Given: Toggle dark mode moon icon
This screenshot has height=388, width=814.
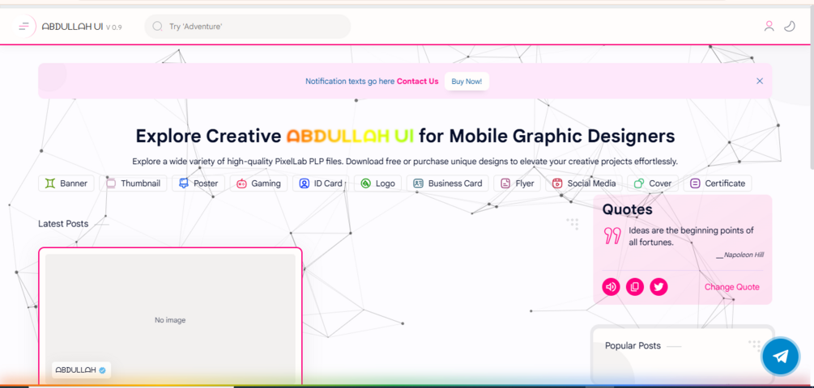Looking at the screenshot, I should [790, 26].
